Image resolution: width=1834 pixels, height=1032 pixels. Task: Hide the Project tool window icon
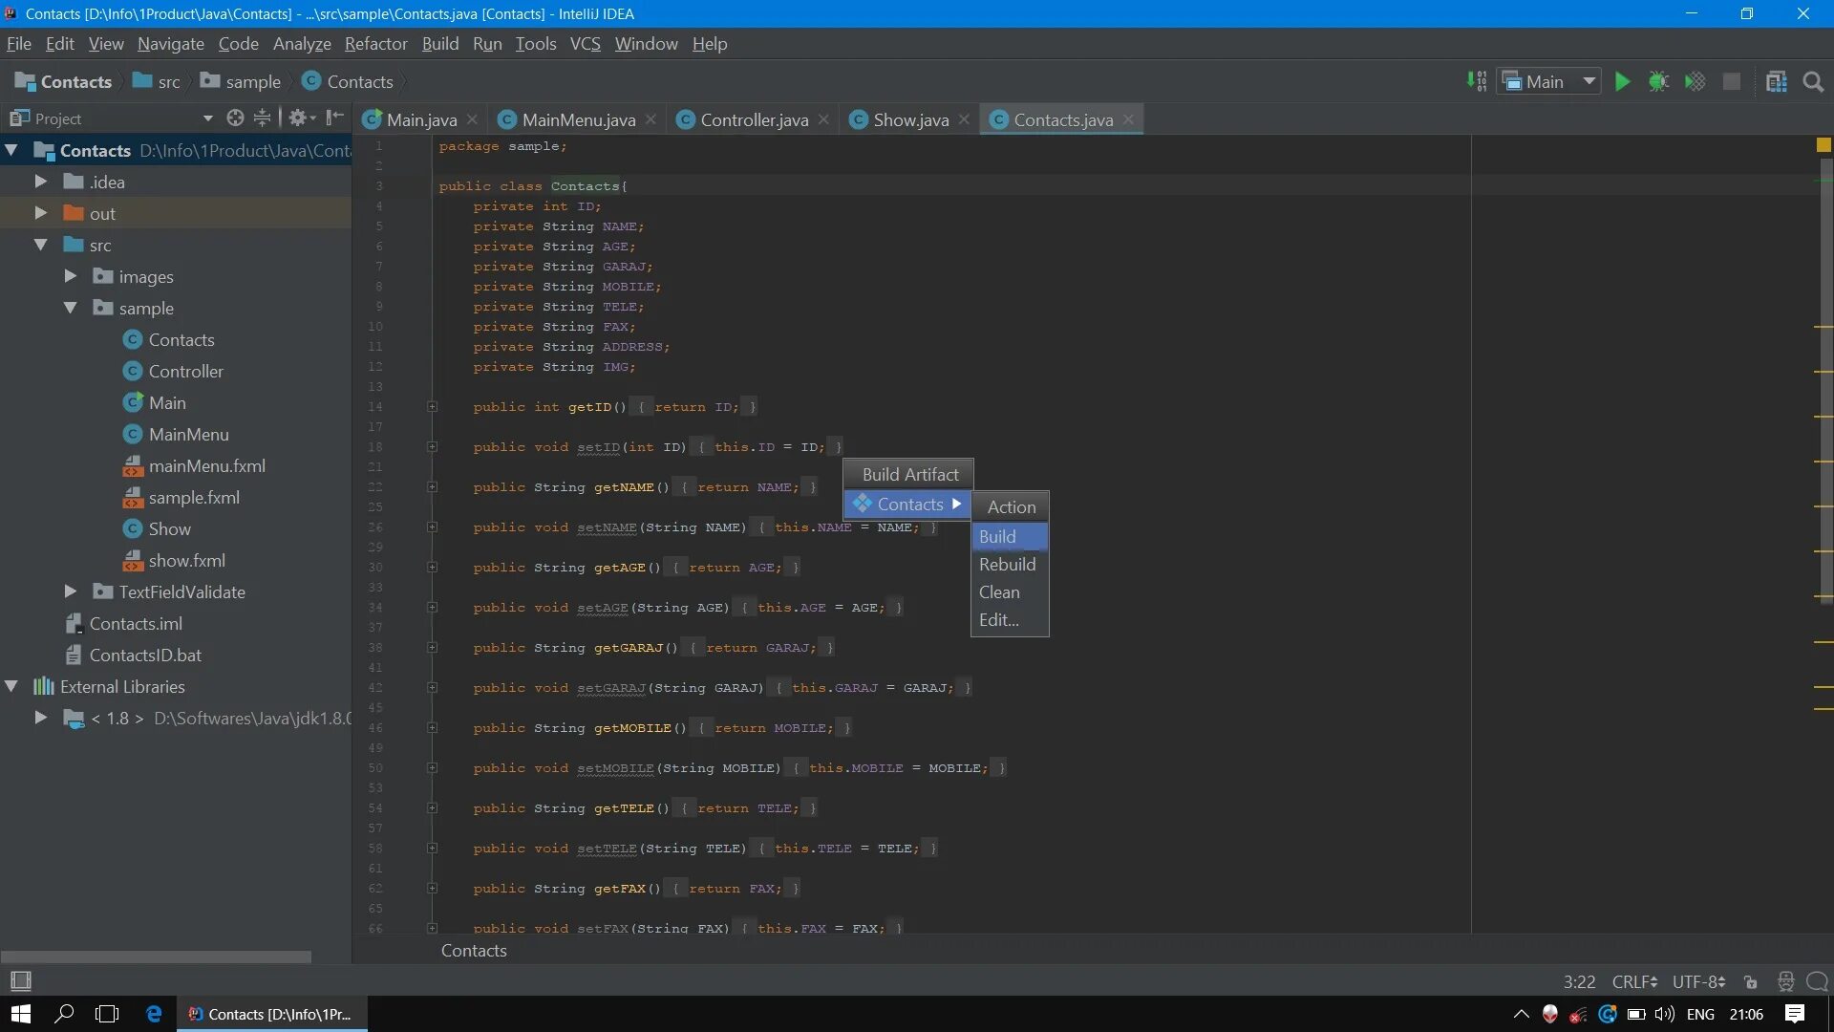pyautogui.click(x=334, y=118)
